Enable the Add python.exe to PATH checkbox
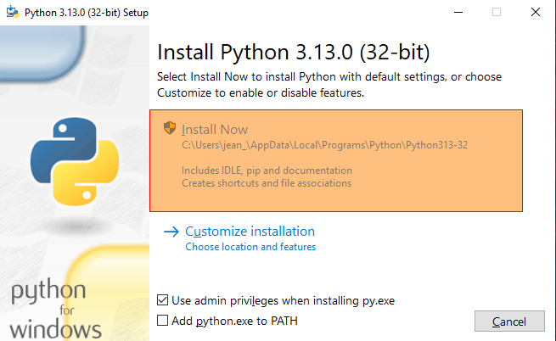The height and width of the screenshot is (341, 556). (x=163, y=321)
